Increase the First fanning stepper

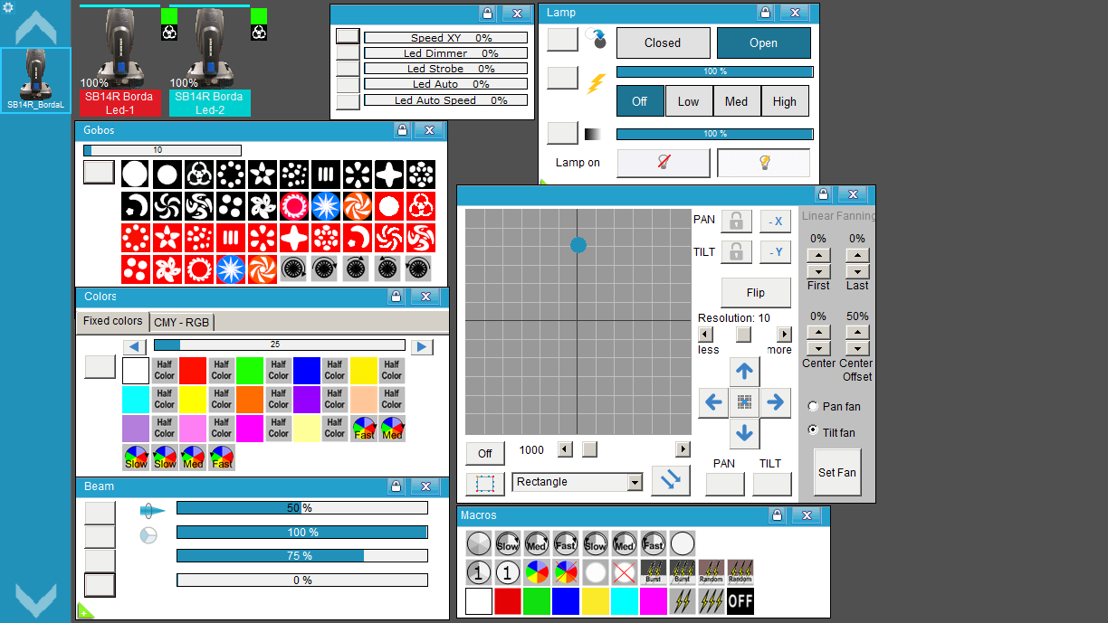point(818,256)
